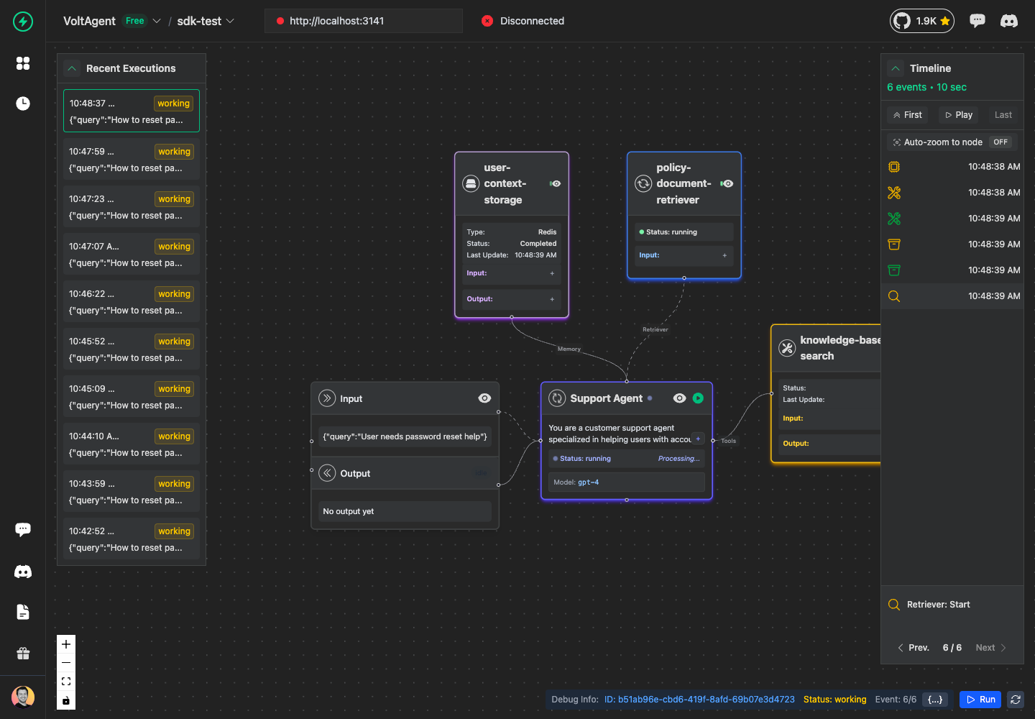Open the documentation file icon in sidebar
This screenshot has width=1035, height=719.
[x=23, y=612]
